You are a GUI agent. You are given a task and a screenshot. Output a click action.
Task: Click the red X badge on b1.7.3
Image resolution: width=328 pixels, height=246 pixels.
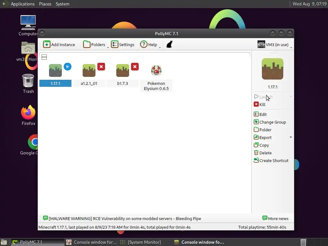pyautogui.click(x=135, y=67)
